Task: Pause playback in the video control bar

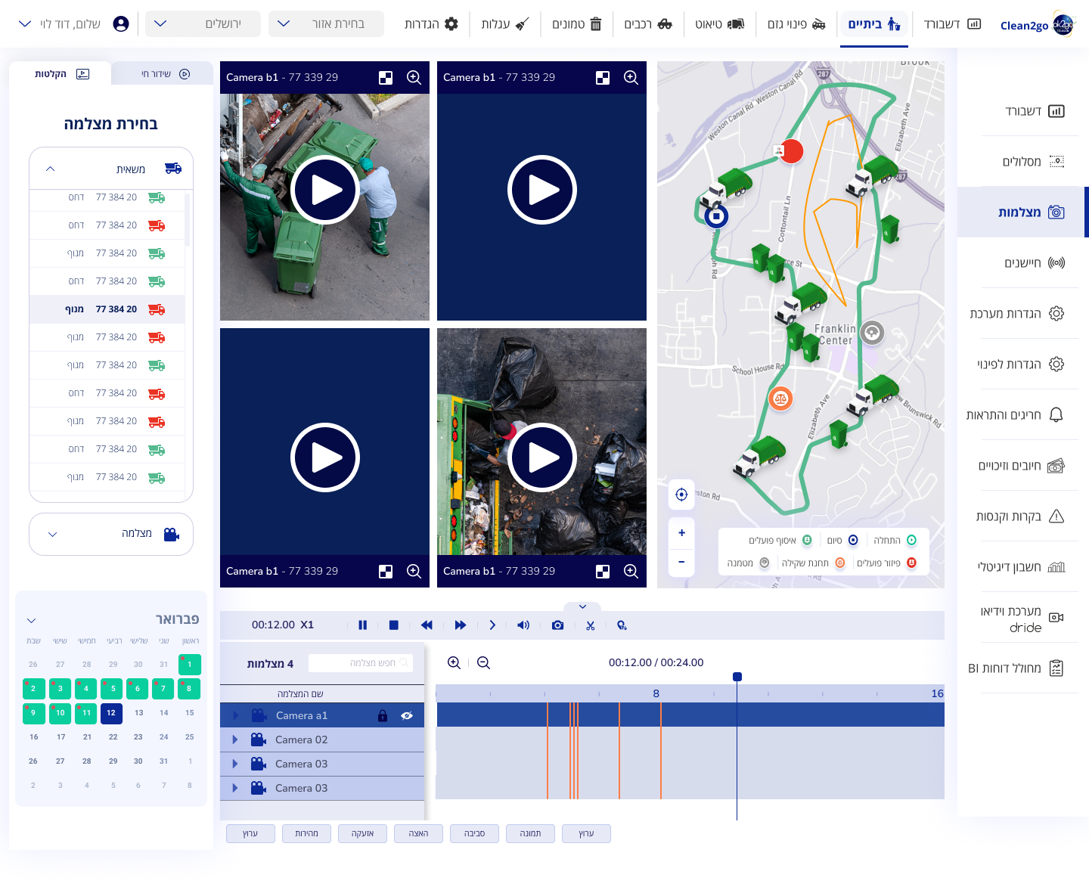Action: (362, 625)
